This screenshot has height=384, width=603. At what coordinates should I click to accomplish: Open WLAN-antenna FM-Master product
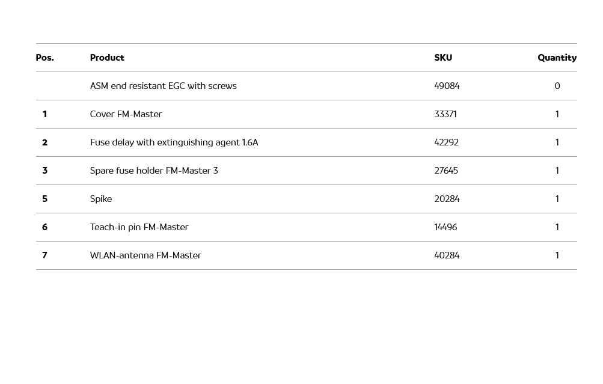click(x=145, y=255)
